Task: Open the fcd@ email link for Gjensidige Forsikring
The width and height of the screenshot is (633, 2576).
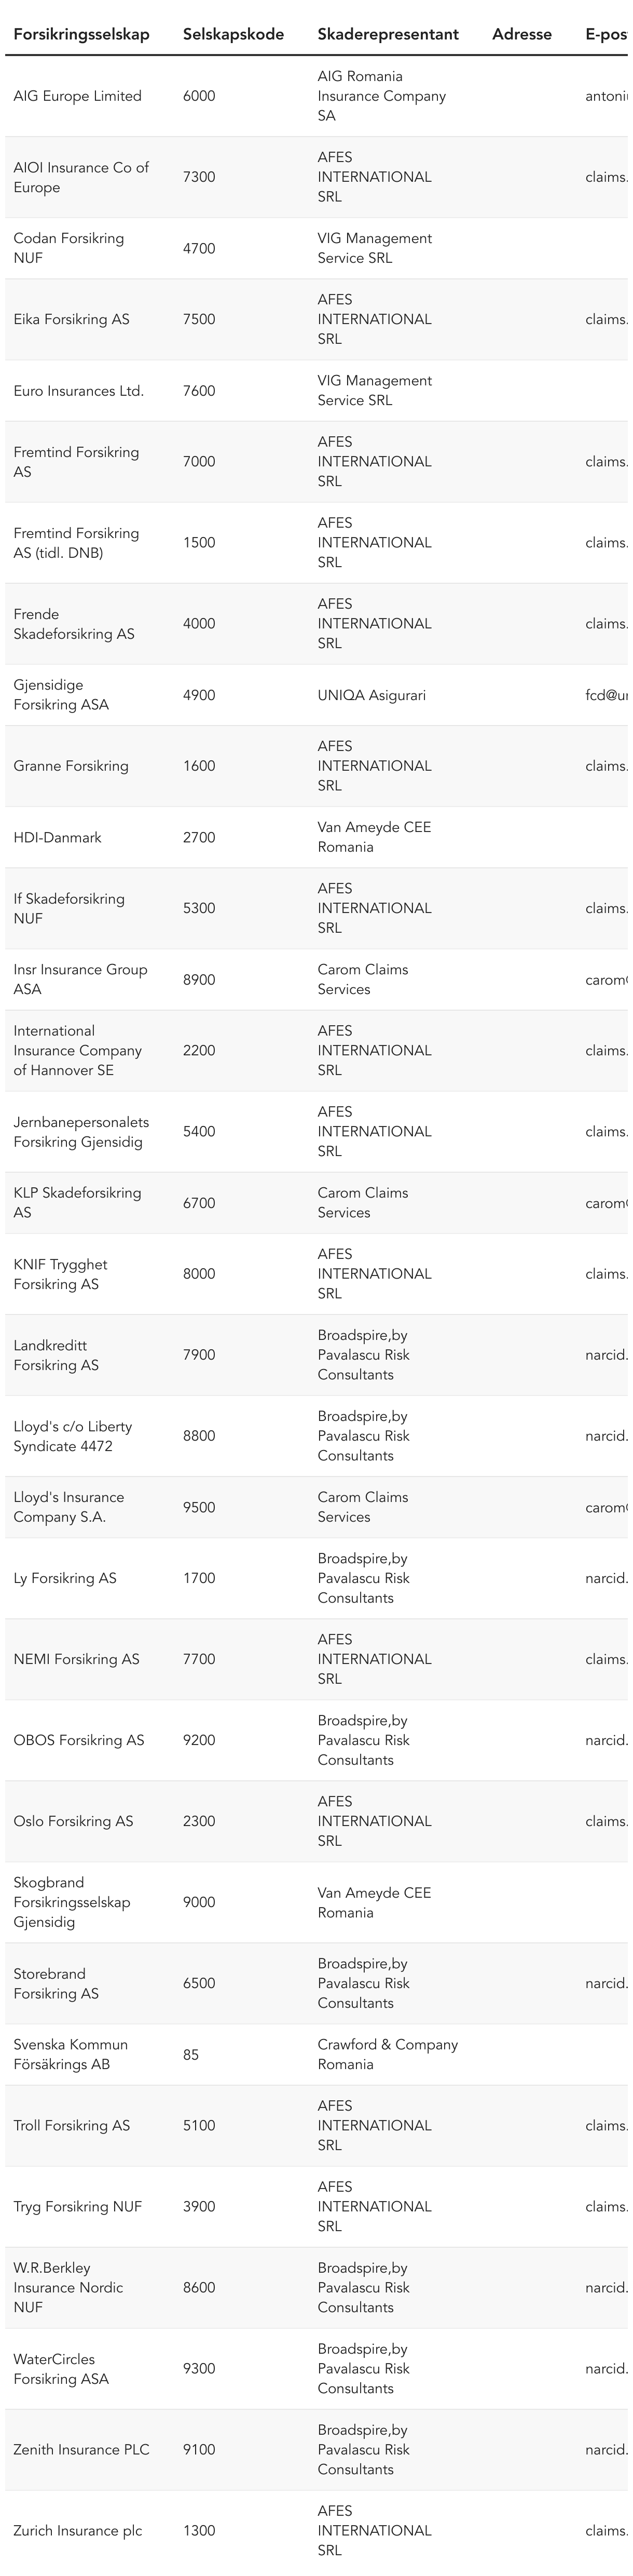Action: pos(606,695)
